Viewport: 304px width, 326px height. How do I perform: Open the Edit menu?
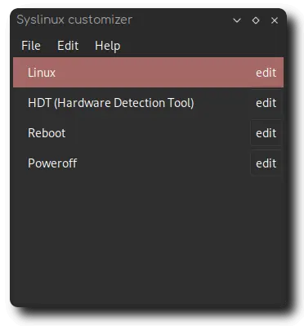click(x=68, y=46)
